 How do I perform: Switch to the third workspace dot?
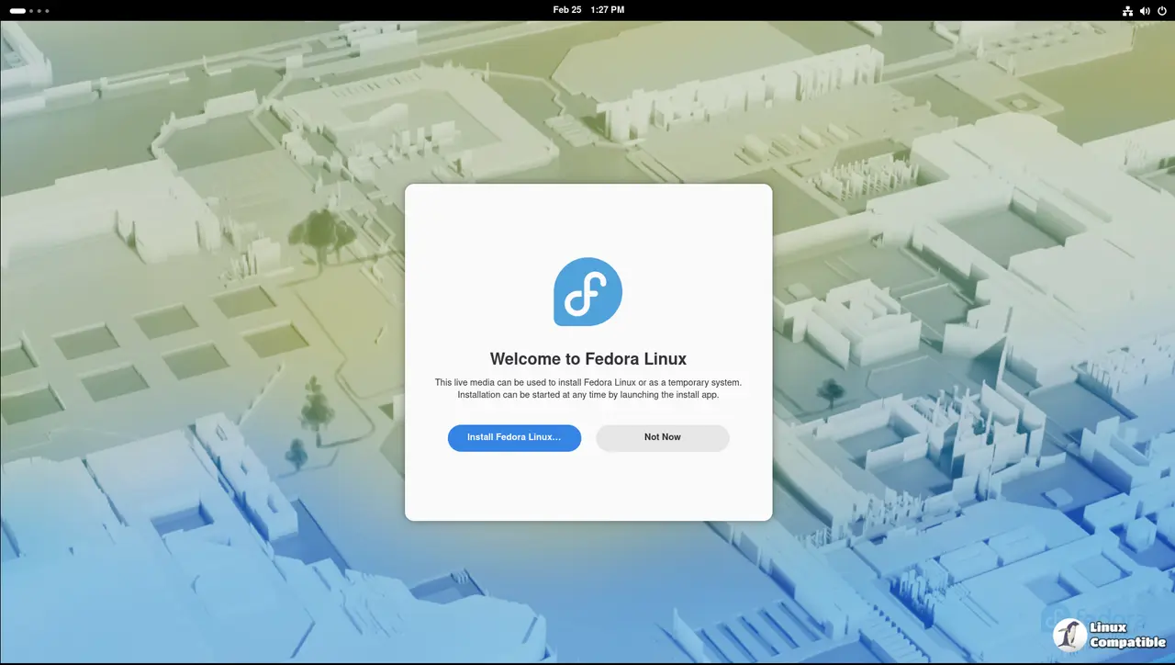click(39, 11)
